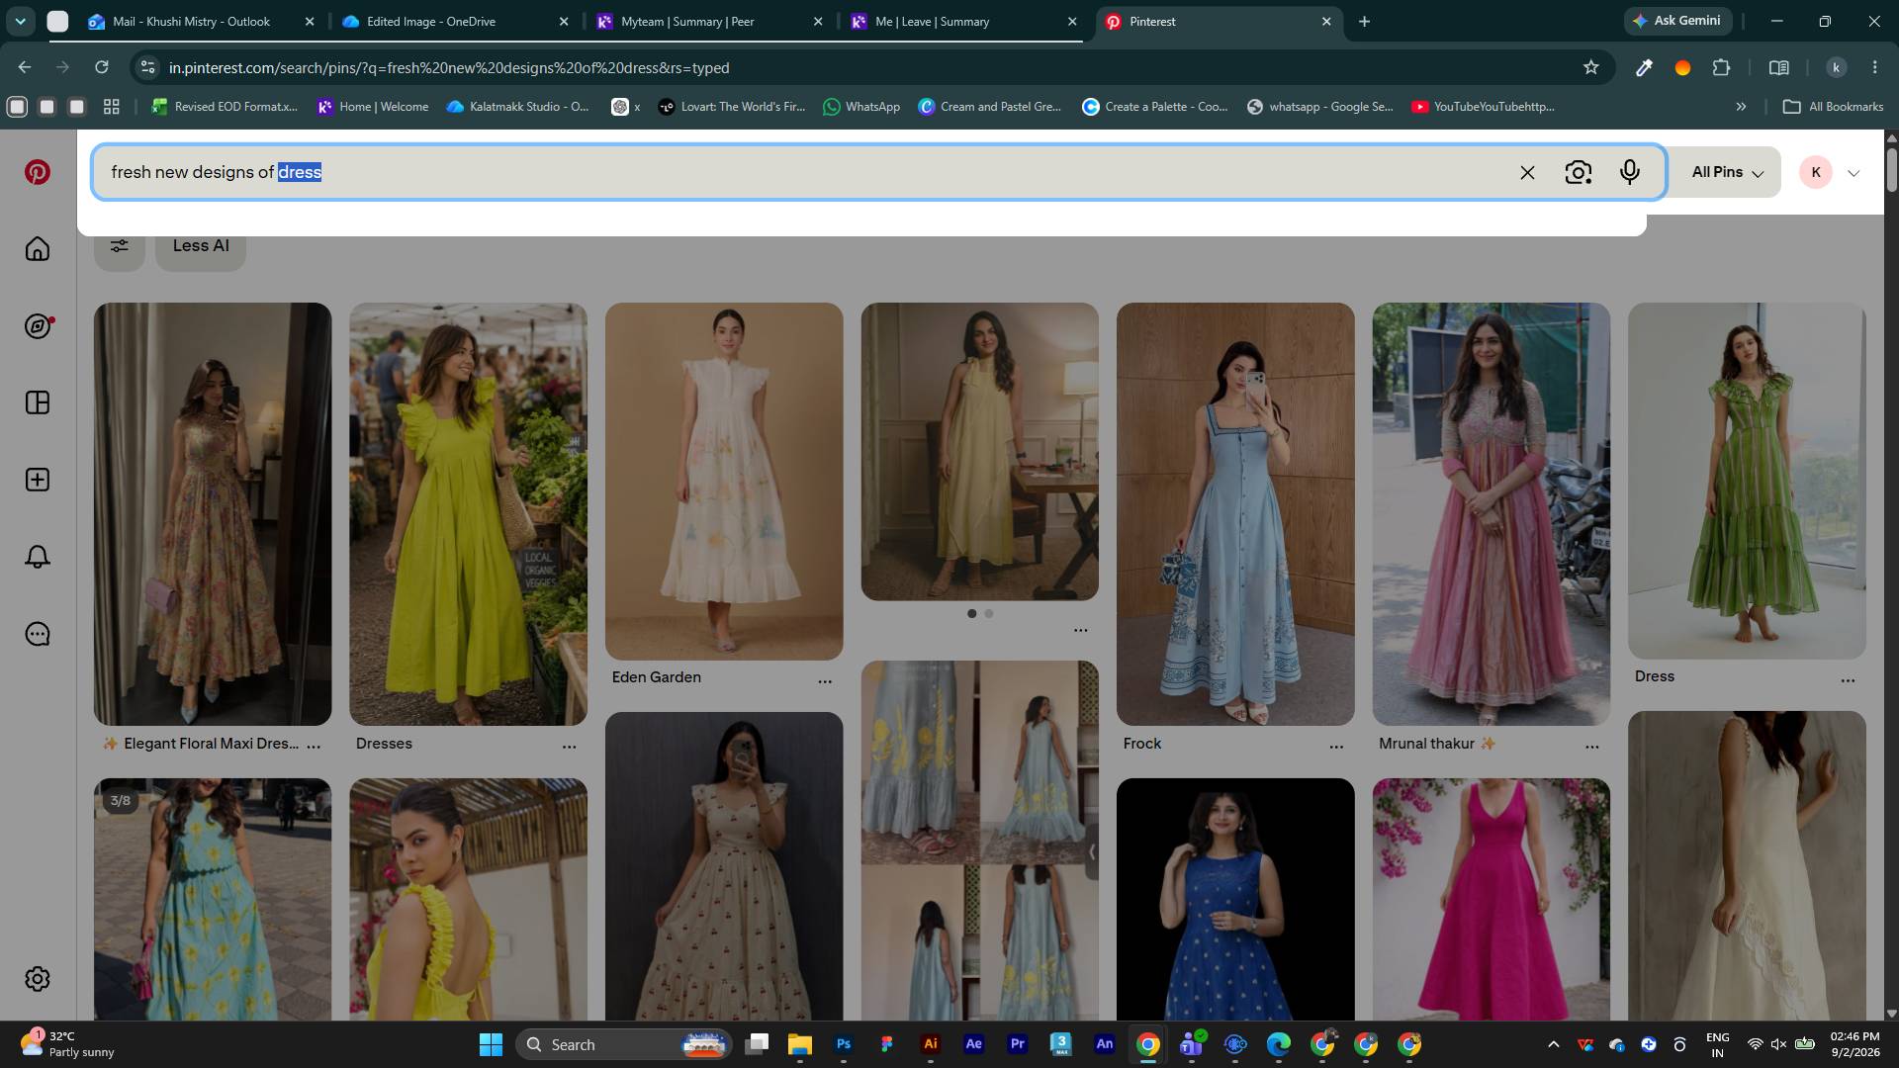The width and height of the screenshot is (1899, 1068).
Task: Open the notifications bell icon
Action: tap(38, 557)
